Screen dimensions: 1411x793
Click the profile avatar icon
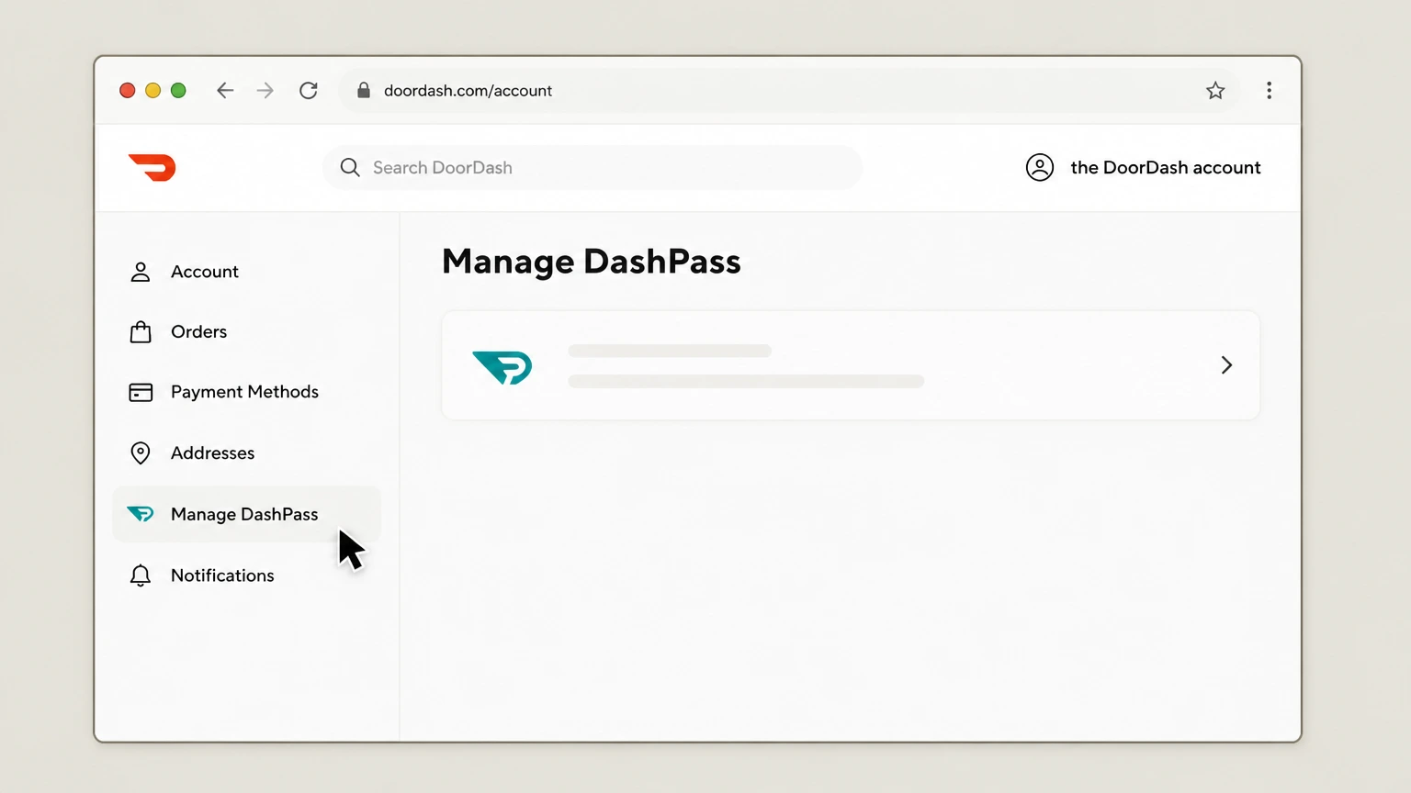click(x=1040, y=167)
